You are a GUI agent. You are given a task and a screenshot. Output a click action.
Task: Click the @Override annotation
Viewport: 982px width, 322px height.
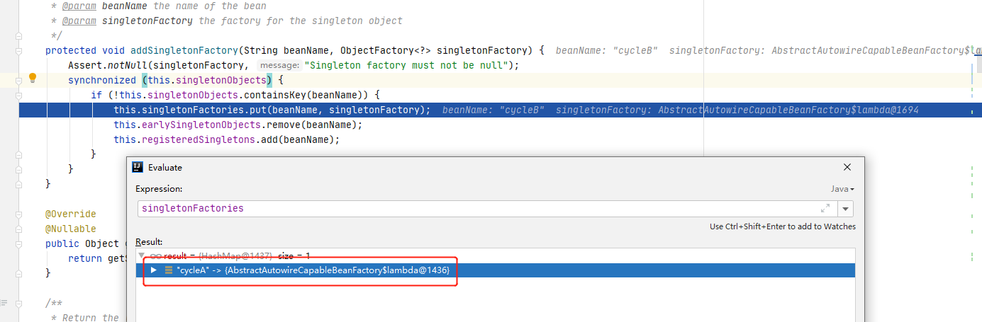[70, 214]
